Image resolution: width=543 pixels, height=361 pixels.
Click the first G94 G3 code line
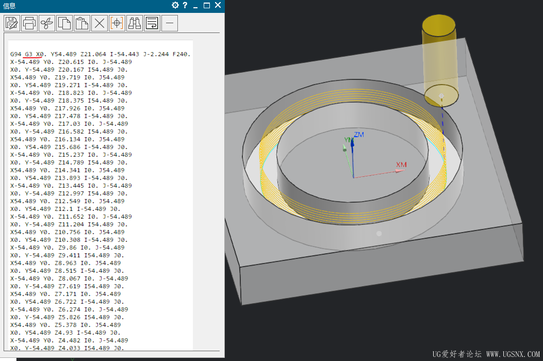click(101, 54)
